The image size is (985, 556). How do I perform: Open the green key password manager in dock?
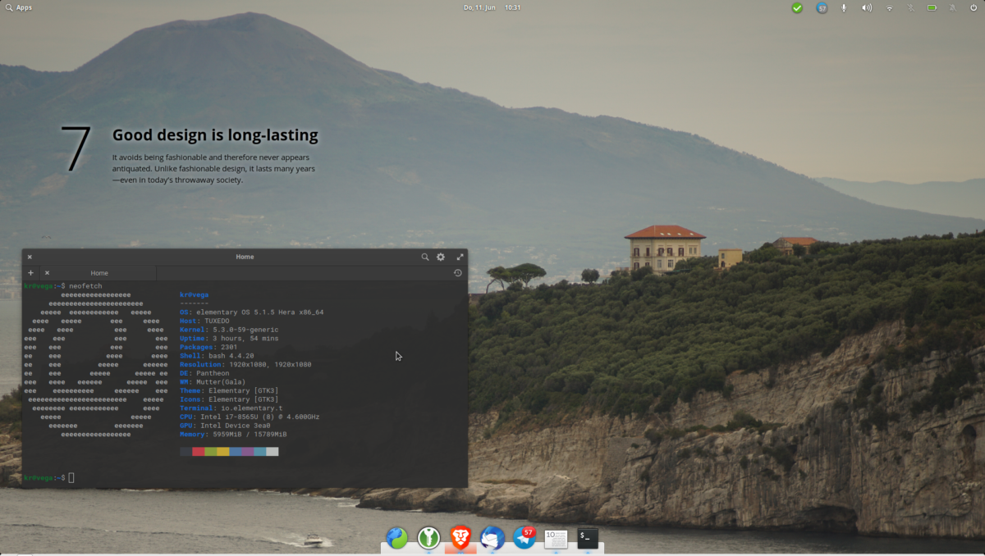(x=428, y=538)
